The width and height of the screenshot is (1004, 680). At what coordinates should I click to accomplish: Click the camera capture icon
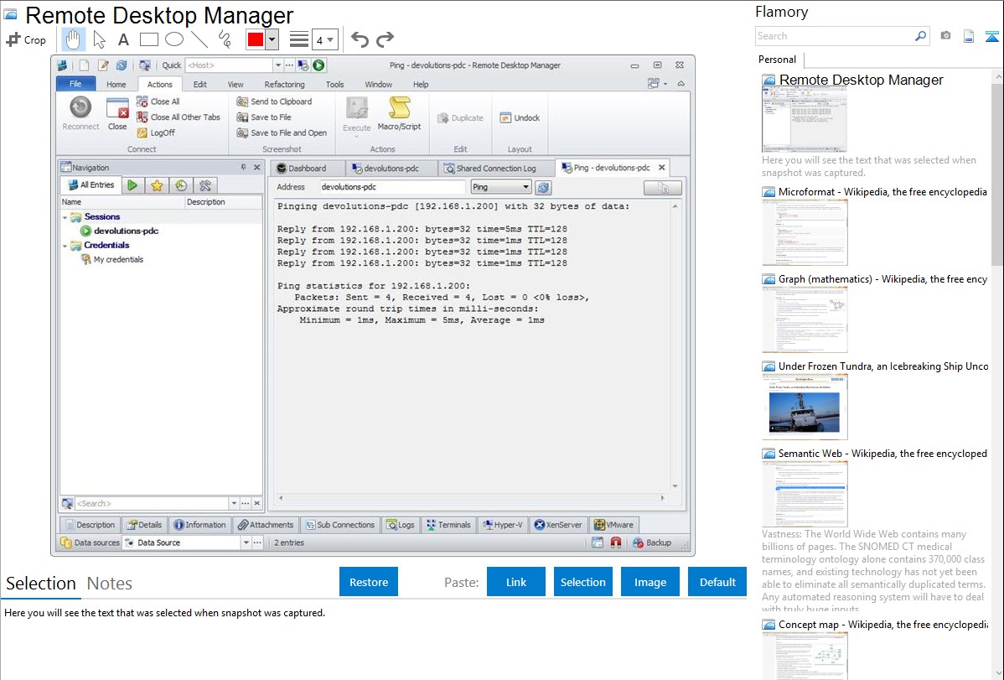tap(945, 36)
